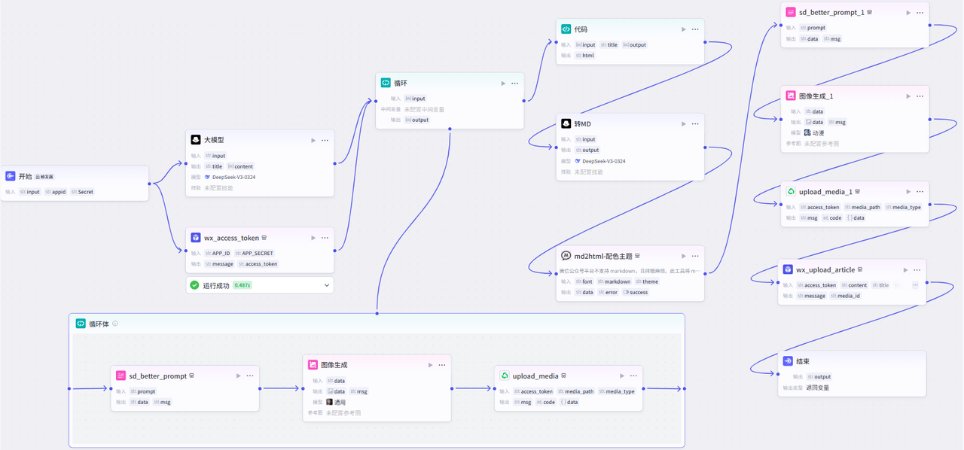964x450 pixels.
Task: Expand the 运行成功 result panel chevron
Action: point(326,285)
